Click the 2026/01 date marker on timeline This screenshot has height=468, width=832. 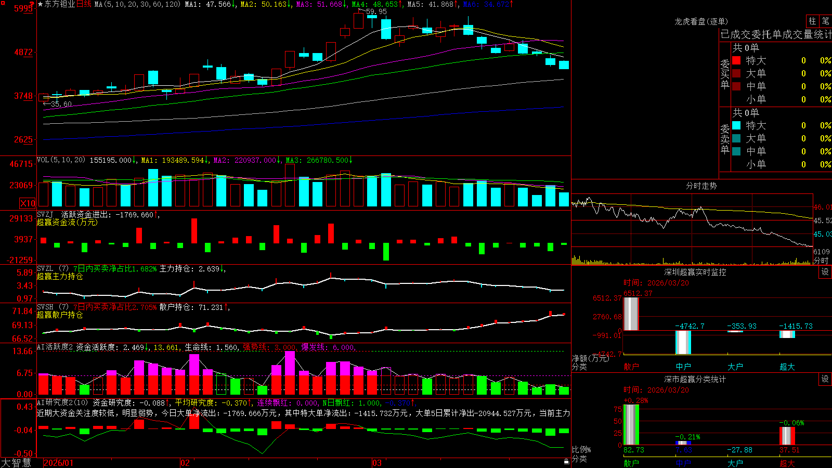pyautogui.click(x=59, y=463)
